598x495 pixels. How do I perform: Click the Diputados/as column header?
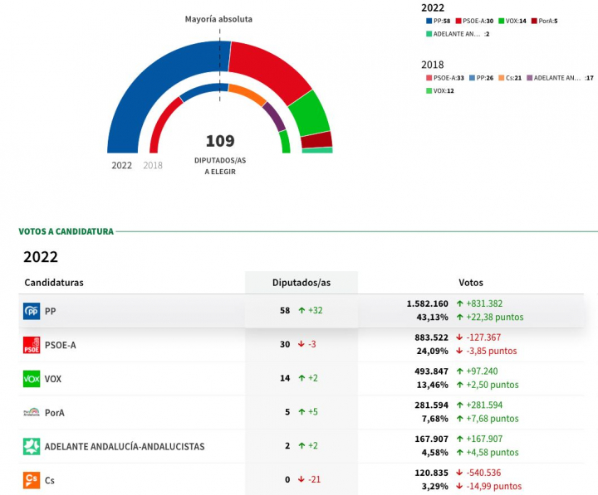coord(301,283)
